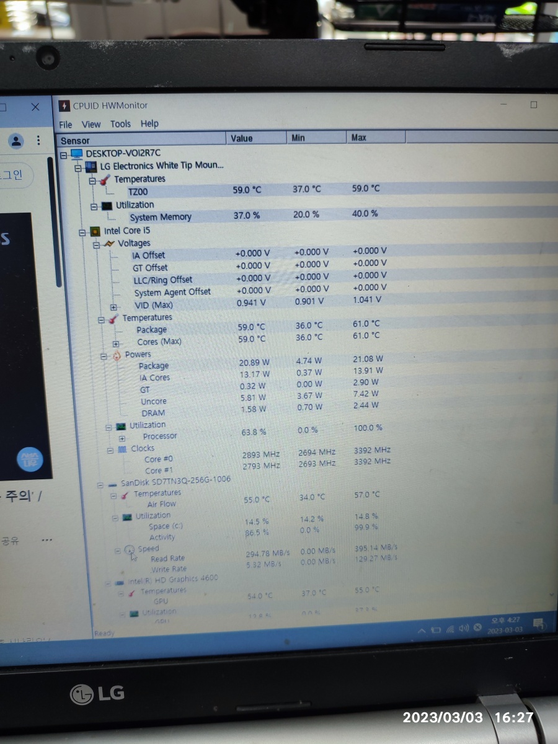Open the File menu

pyautogui.click(x=66, y=125)
